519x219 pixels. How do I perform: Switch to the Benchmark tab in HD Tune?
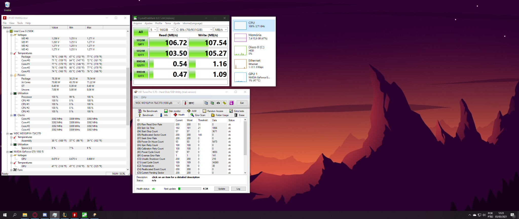[x=146, y=115]
